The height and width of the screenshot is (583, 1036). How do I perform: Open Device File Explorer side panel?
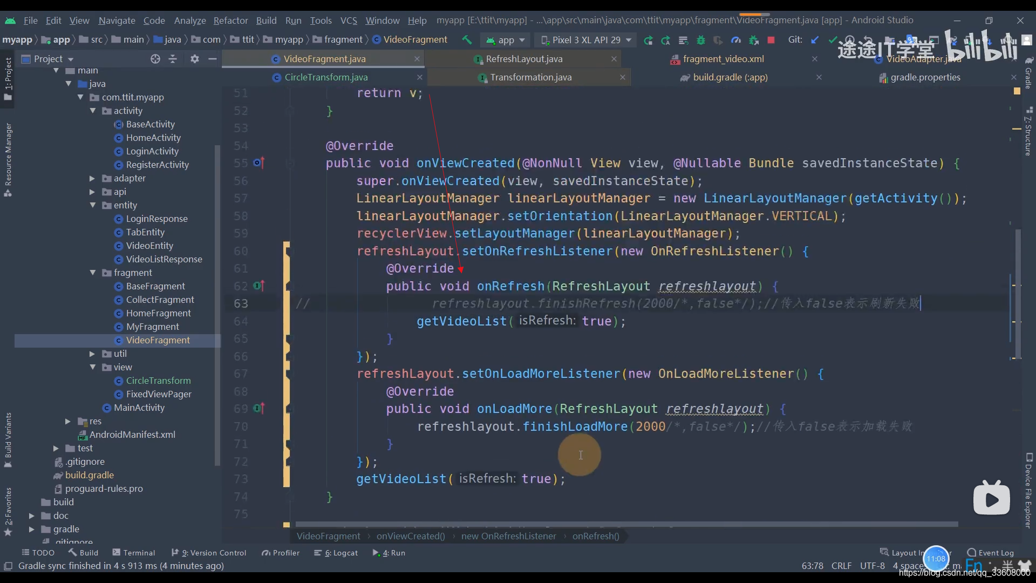1028,491
